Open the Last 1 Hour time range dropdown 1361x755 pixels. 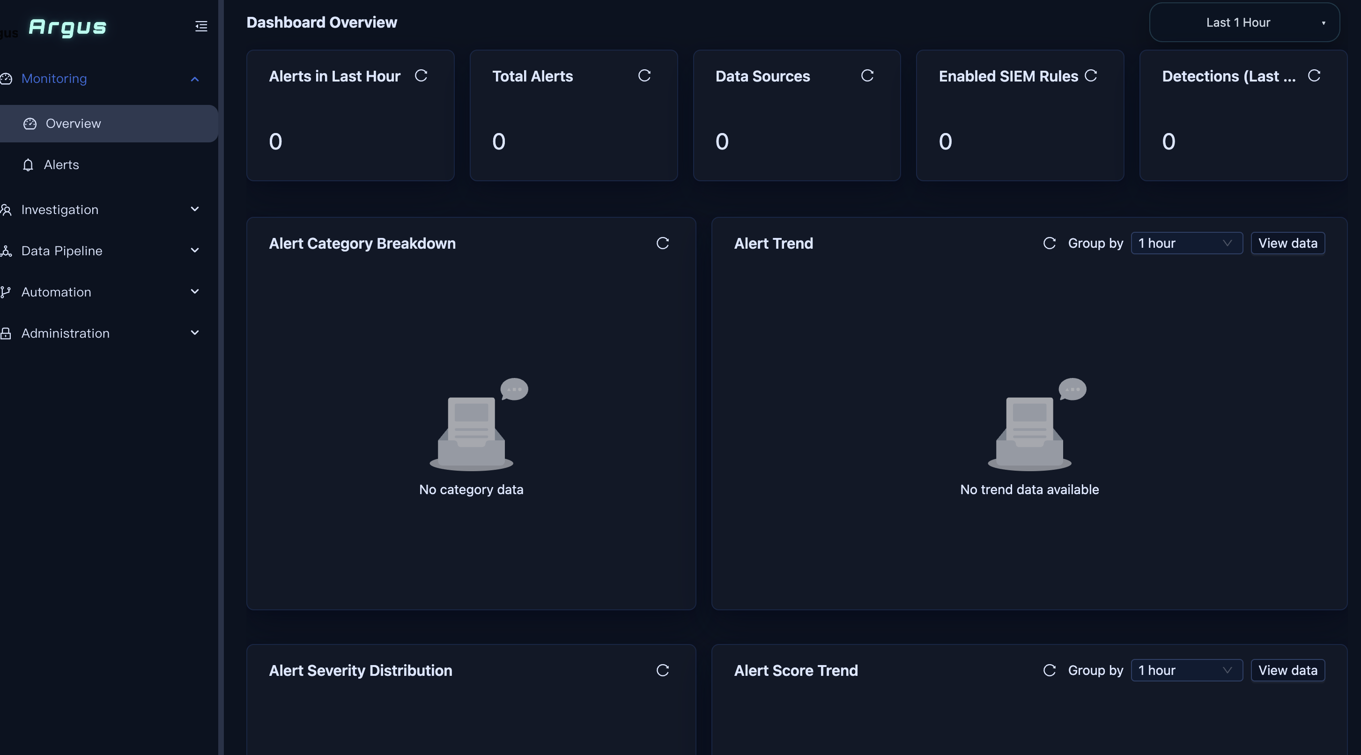pyautogui.click(x=1244, y=22)
